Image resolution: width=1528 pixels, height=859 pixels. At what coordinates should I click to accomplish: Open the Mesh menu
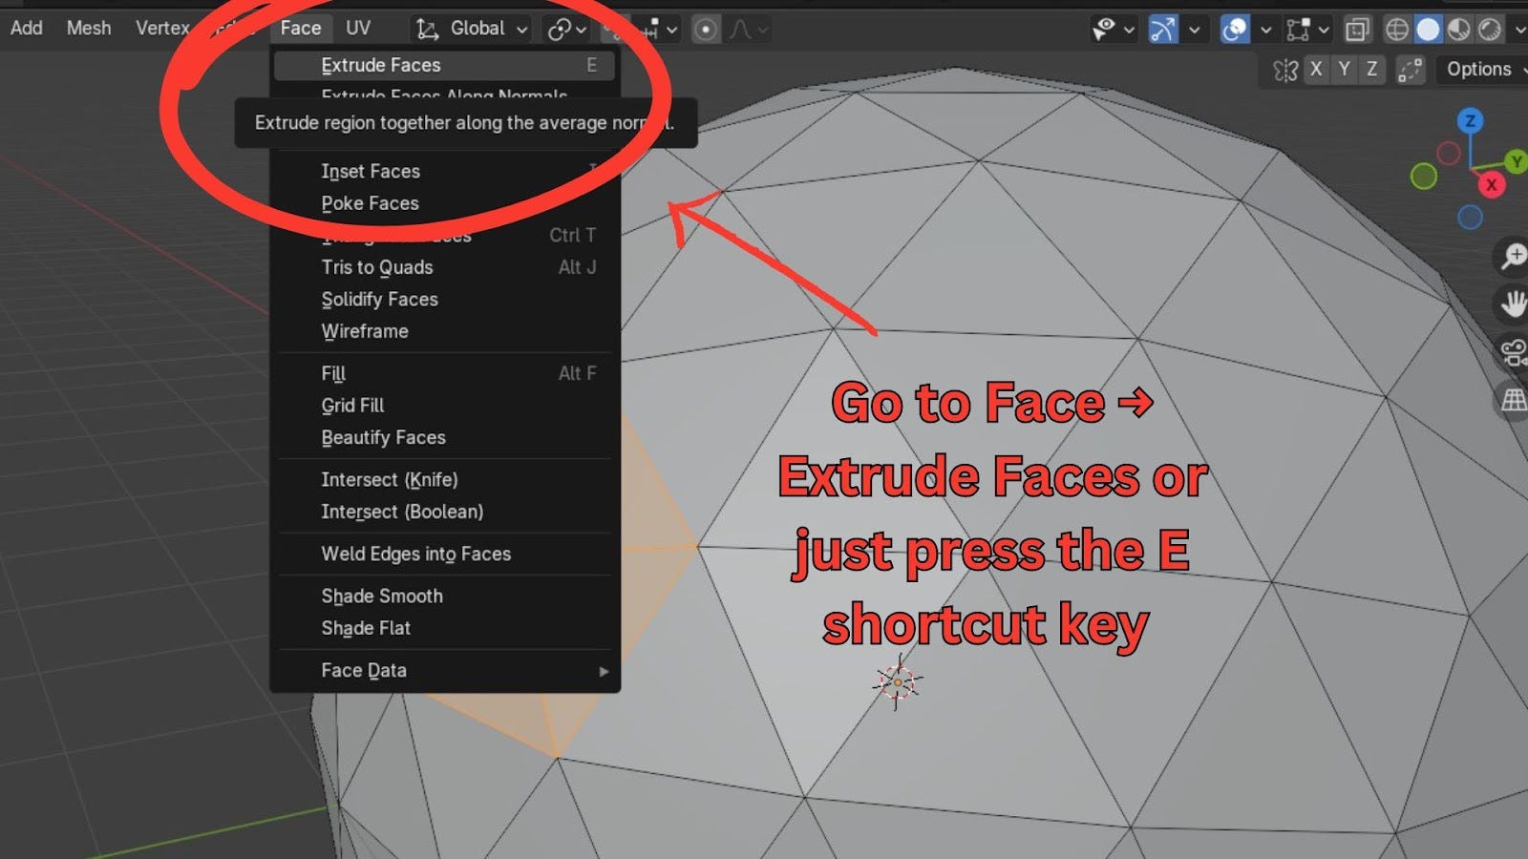[x=89, y=28]
